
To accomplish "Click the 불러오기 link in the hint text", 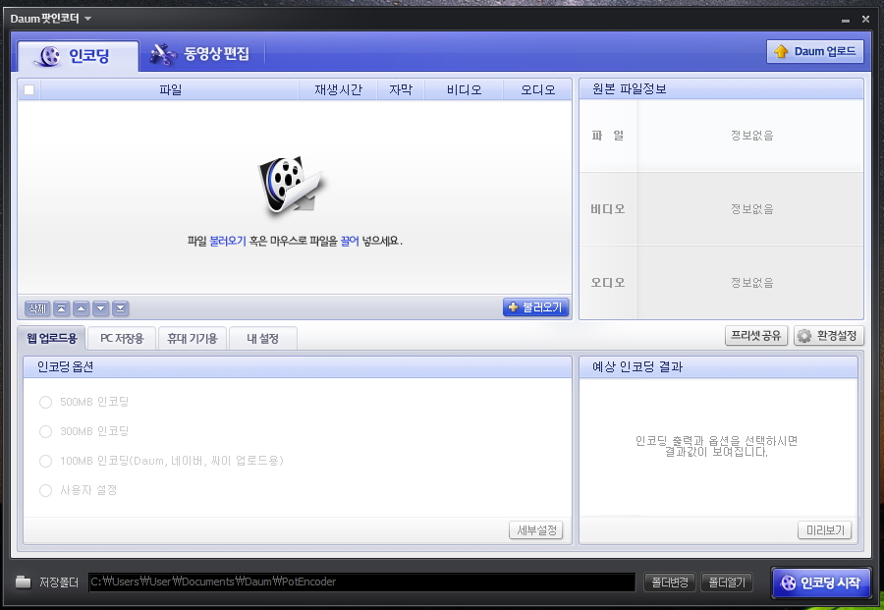I will point(228,241).
